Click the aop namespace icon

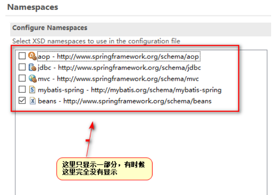click(32, 56)
